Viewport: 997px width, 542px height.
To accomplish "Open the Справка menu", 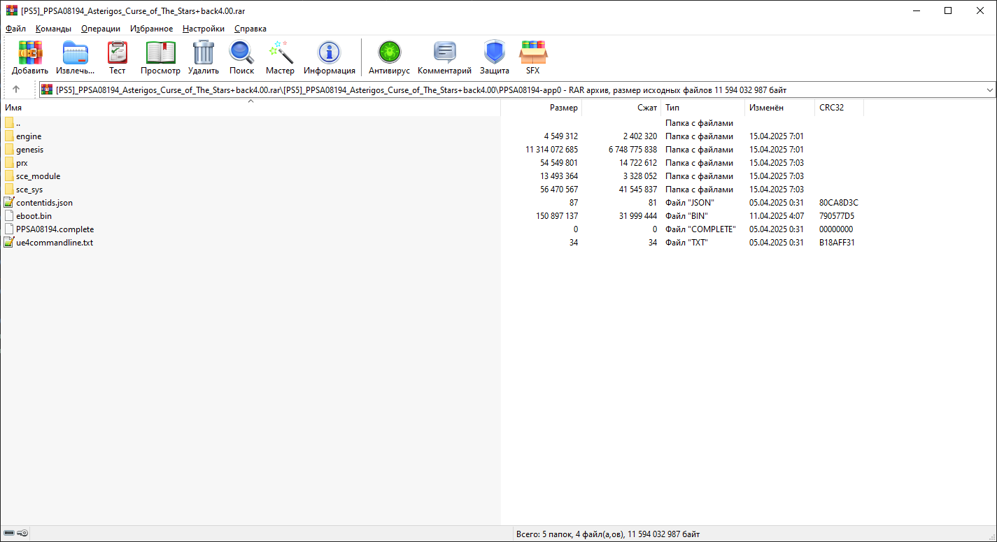I will point(250,29).
